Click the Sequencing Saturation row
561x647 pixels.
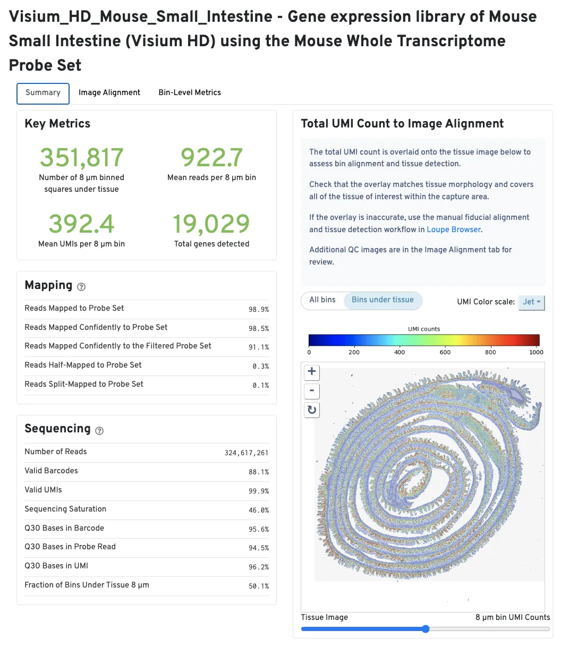[147, 509]
